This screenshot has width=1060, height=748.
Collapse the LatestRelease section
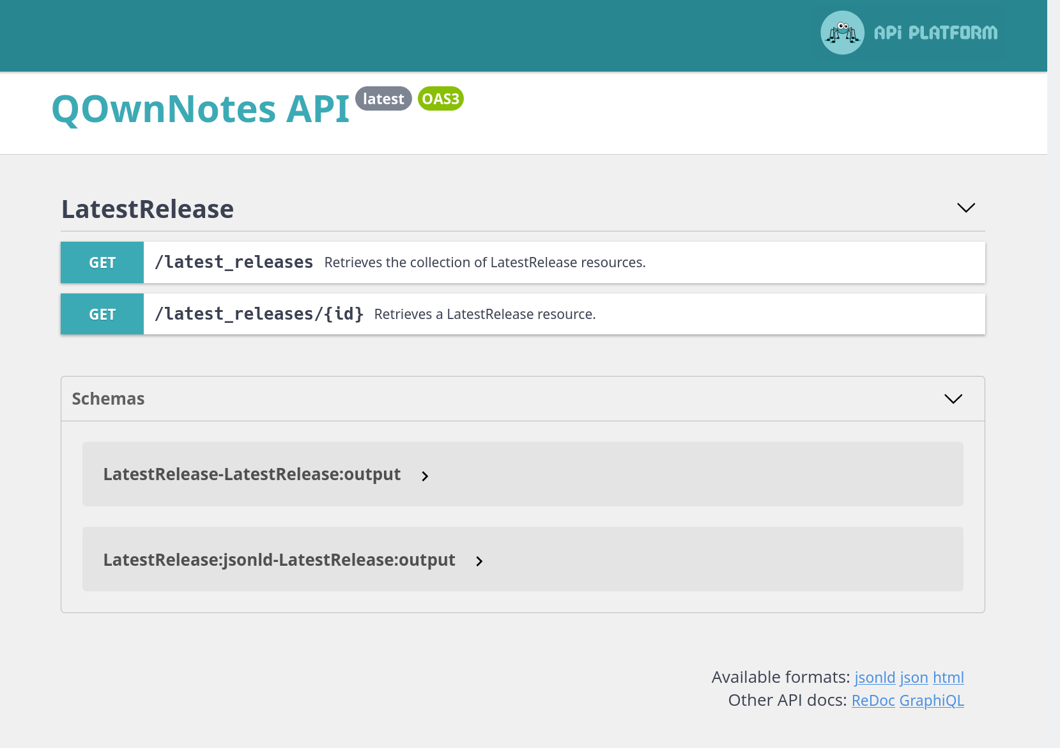pos(965,208)
